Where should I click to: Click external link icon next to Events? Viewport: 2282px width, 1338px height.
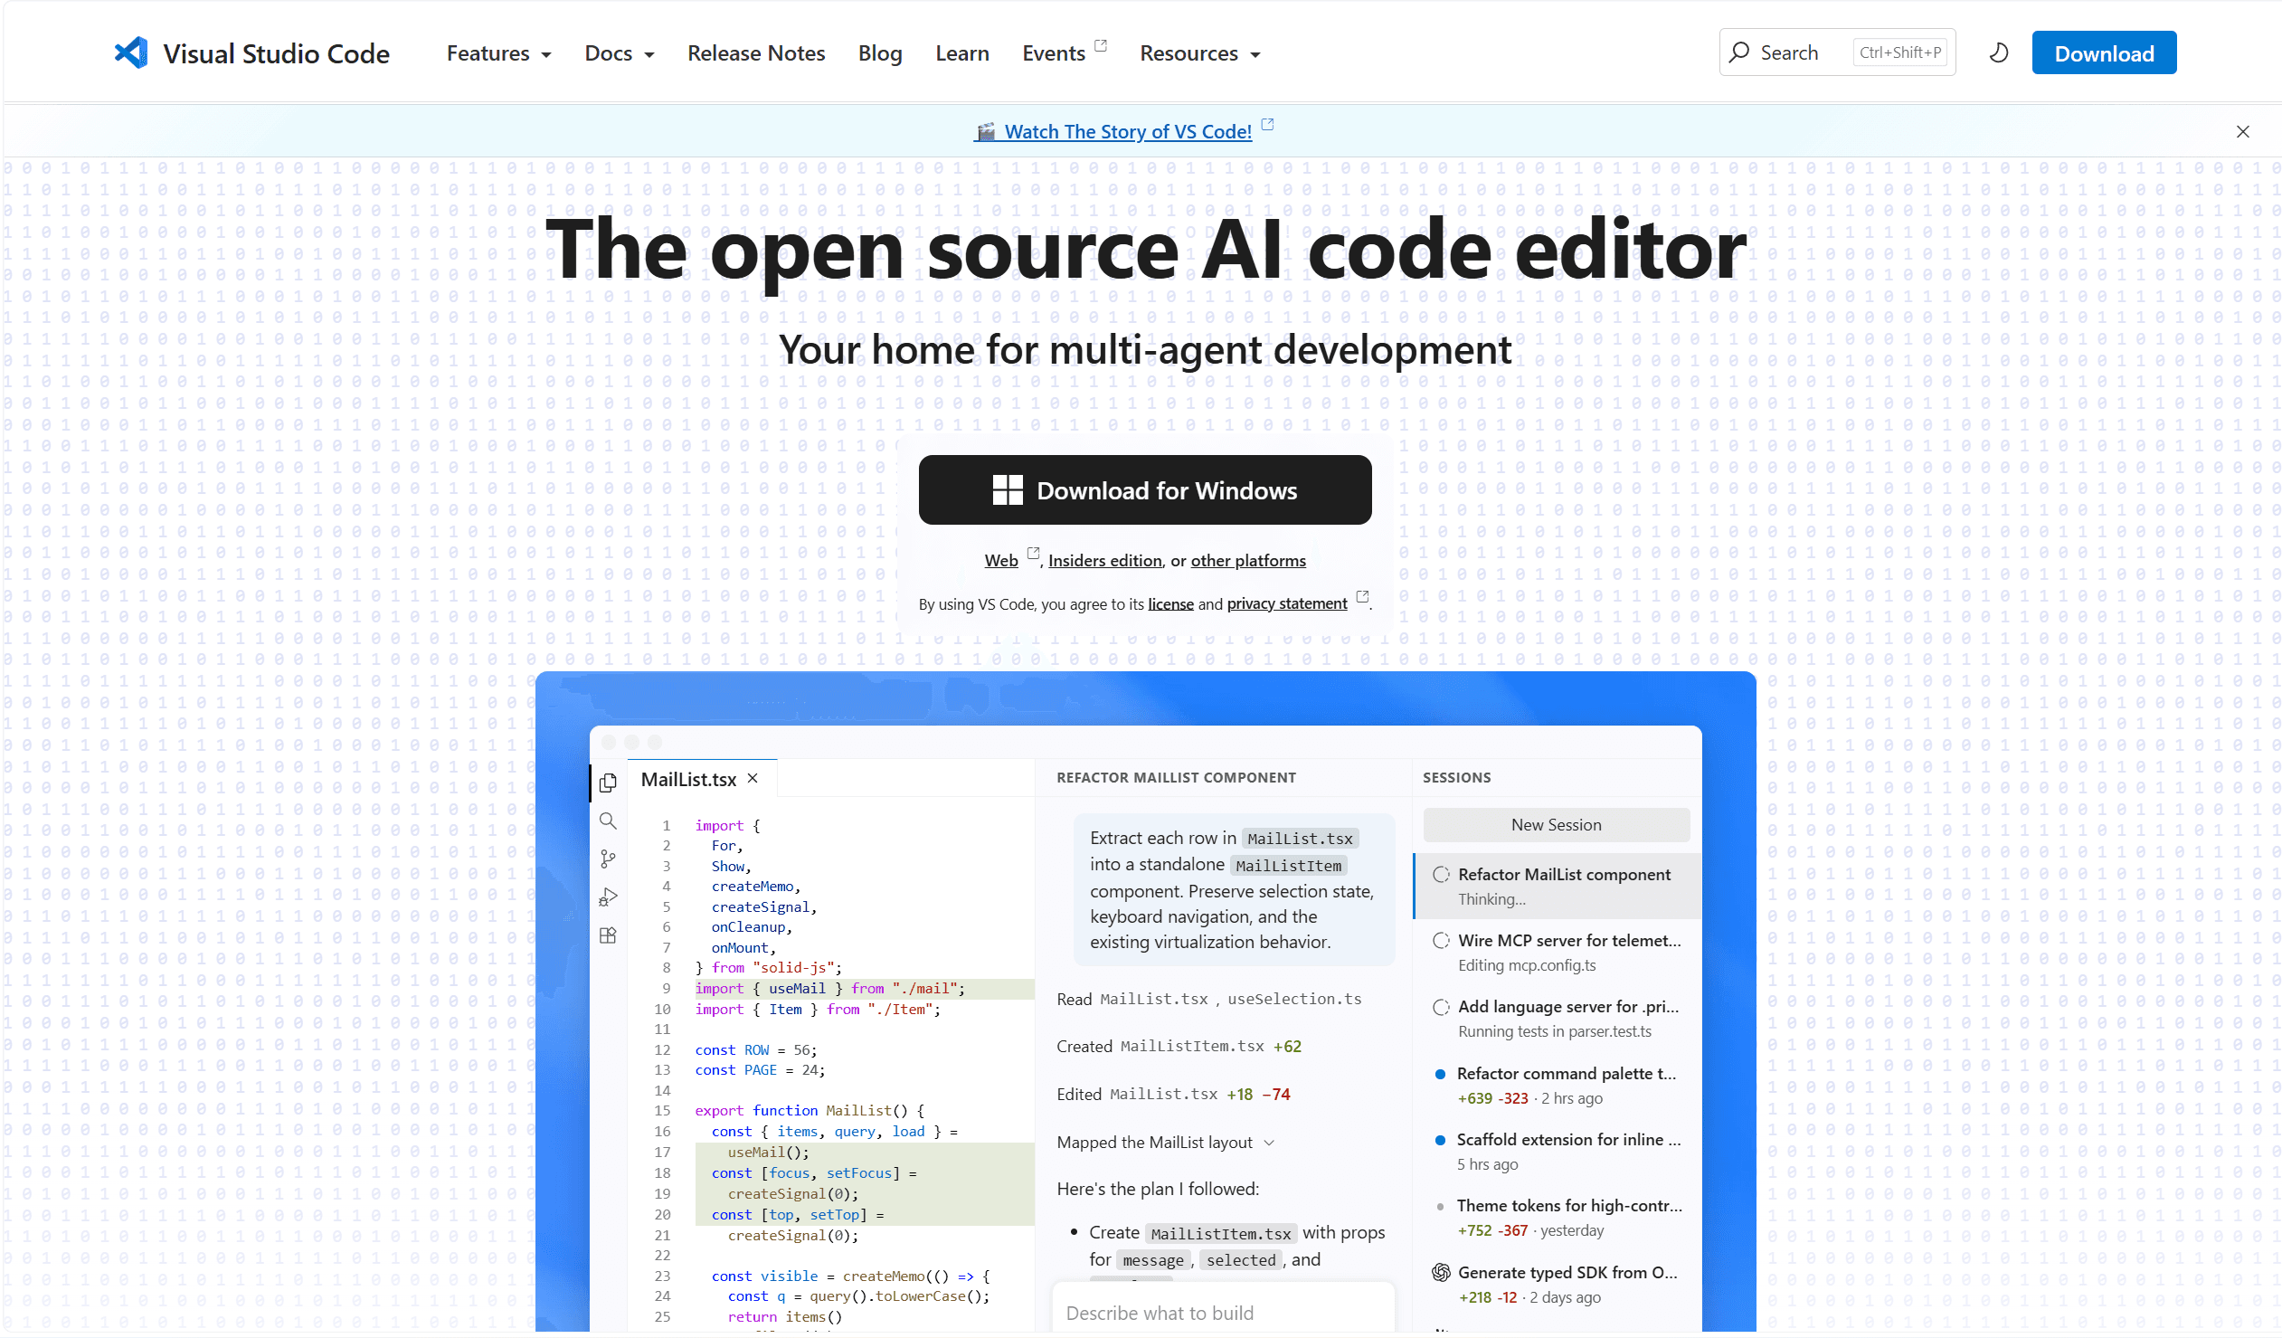(1100, 44)
